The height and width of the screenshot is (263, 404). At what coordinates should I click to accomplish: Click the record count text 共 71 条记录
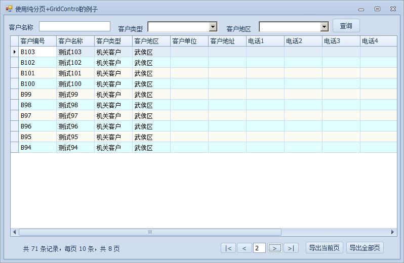[x=41, y=249]
